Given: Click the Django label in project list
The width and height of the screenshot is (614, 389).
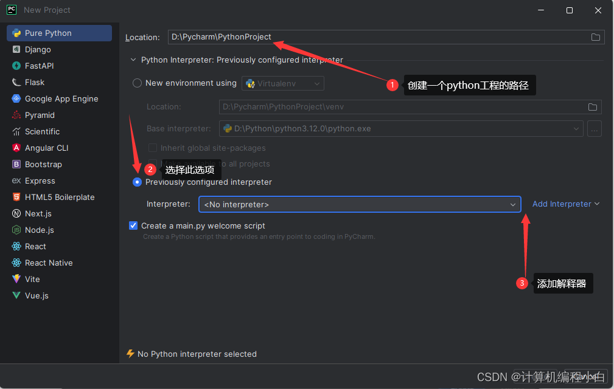Looking at the screenshot, I should click(38, 50).
